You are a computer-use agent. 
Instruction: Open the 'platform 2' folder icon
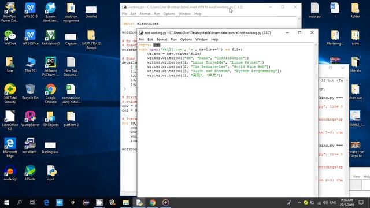(x=71, y=118)
